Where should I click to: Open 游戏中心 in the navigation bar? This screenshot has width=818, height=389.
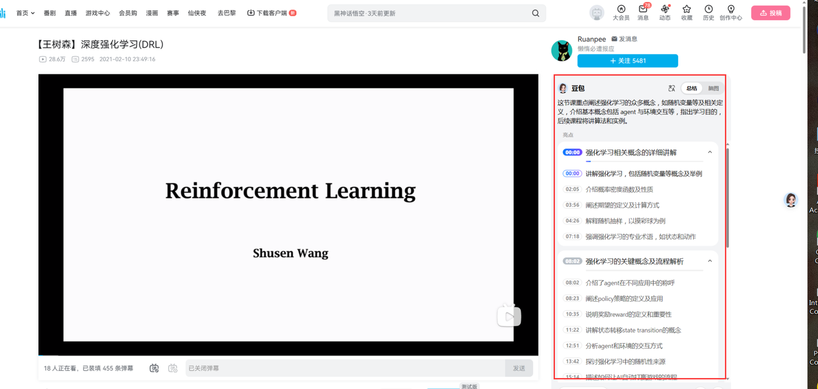[x=98, y=13]
